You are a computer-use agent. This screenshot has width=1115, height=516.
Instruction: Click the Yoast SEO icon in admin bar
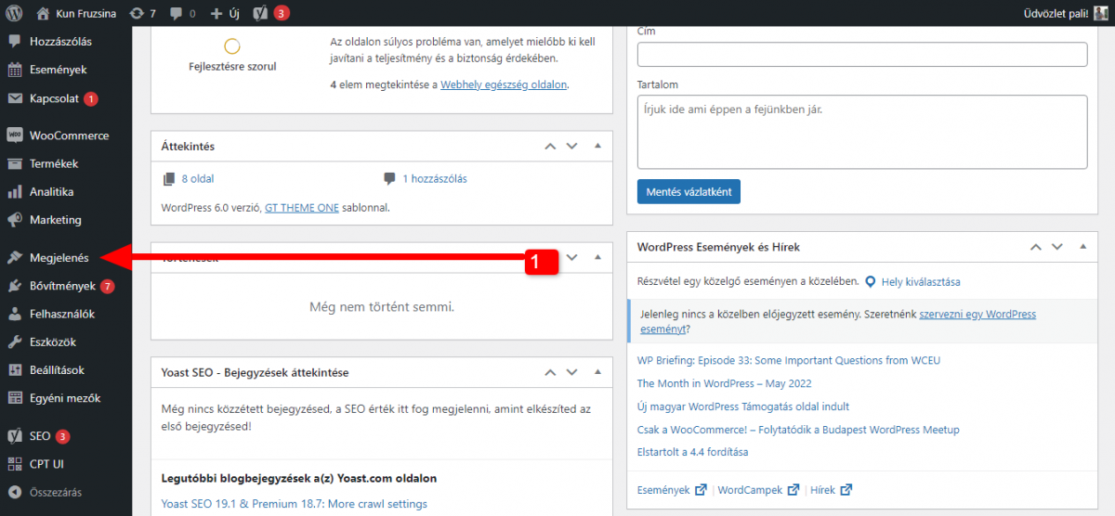click(260, 13)
